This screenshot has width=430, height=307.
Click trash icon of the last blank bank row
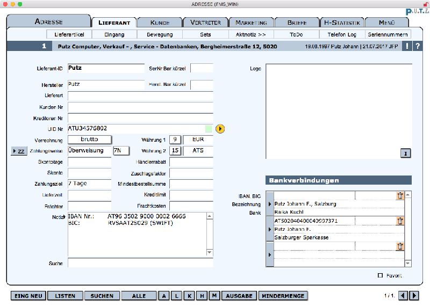(400, 246)
